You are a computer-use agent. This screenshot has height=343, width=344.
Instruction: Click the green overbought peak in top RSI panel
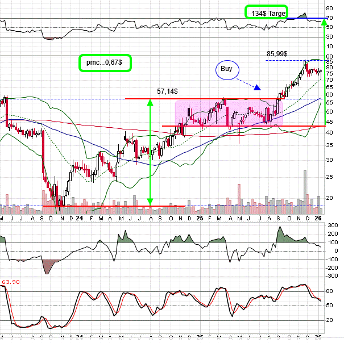coord(303,15)
